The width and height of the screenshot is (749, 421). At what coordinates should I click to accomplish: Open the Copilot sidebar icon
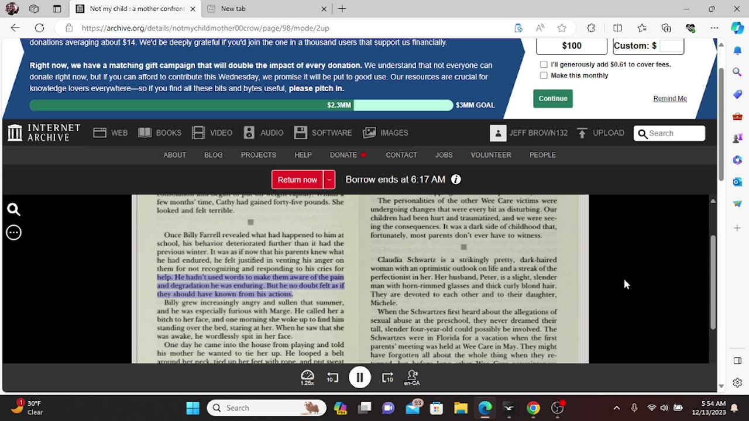coord(737,28)
